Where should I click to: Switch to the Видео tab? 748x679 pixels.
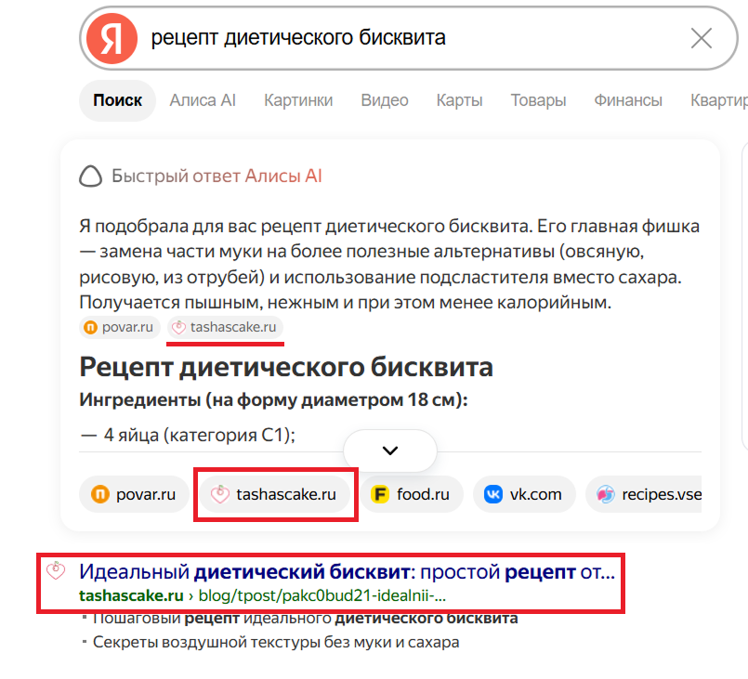[x=385, y=100]
